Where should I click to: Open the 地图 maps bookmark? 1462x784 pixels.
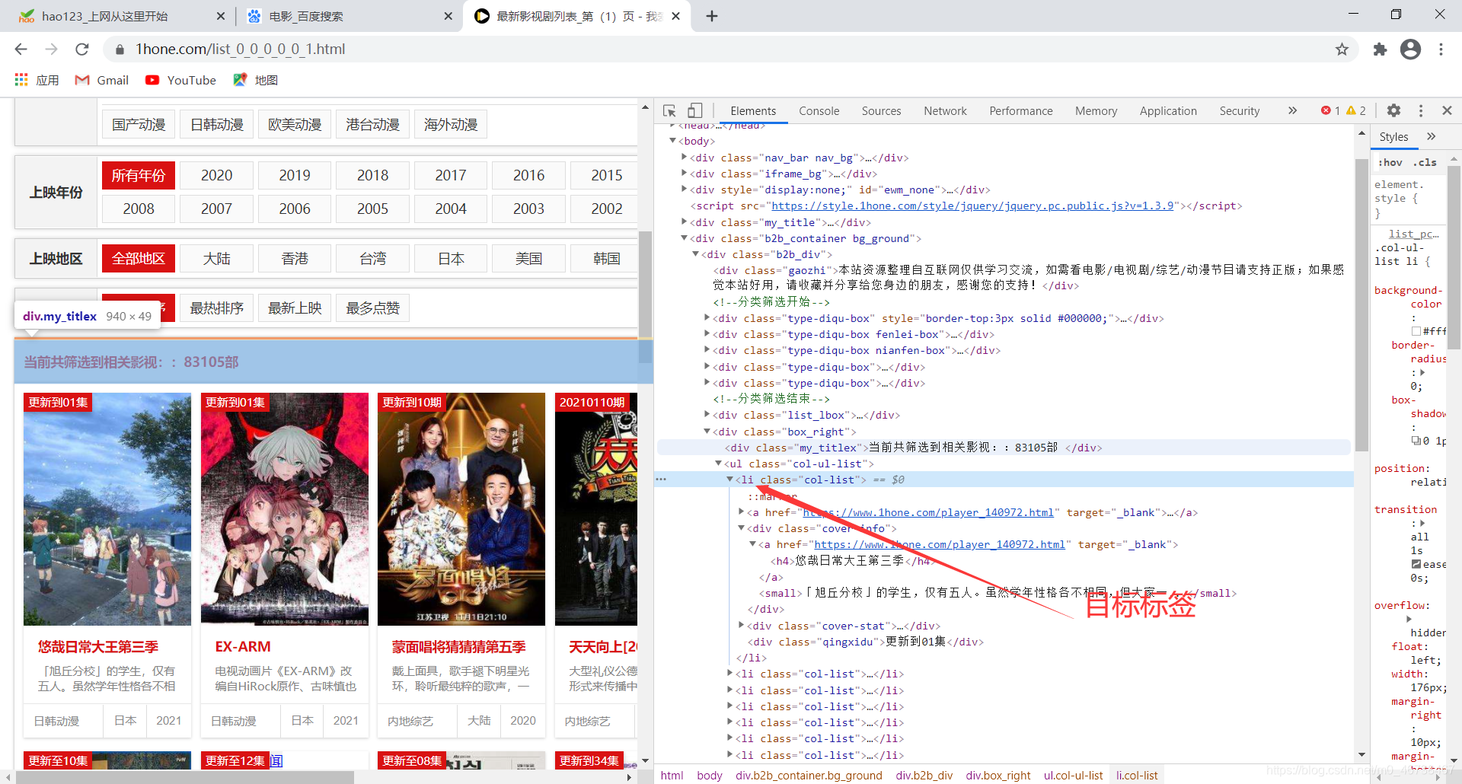256,80
